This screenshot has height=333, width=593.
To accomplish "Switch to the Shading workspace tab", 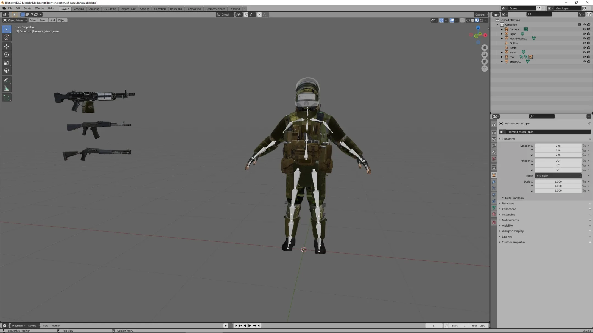I will pos(144,9).
